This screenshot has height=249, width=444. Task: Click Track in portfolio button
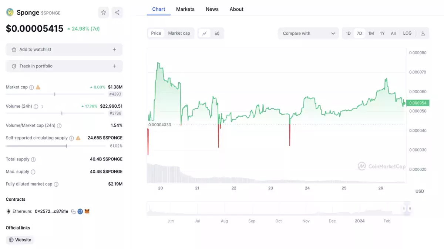pyautogui.click(x=64, y=66)
